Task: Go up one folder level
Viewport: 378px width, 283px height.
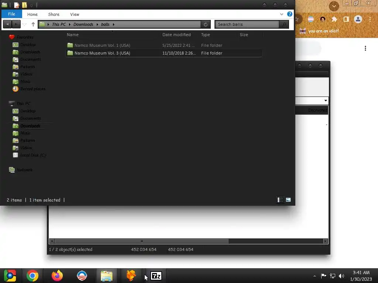Action: [33, 24]
